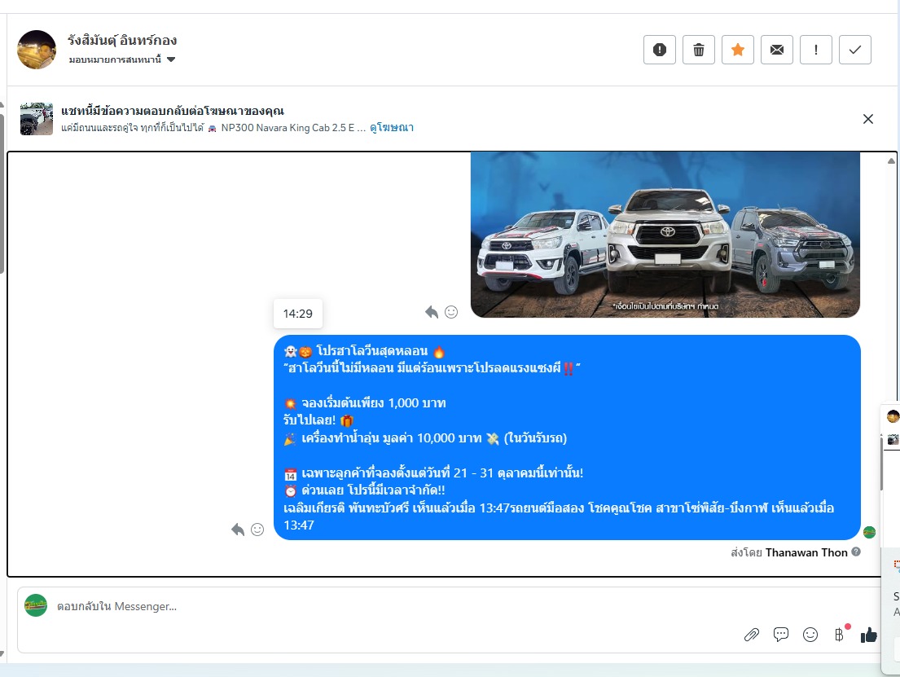Mark conversation unread with envelope icon

pos(776,50)
